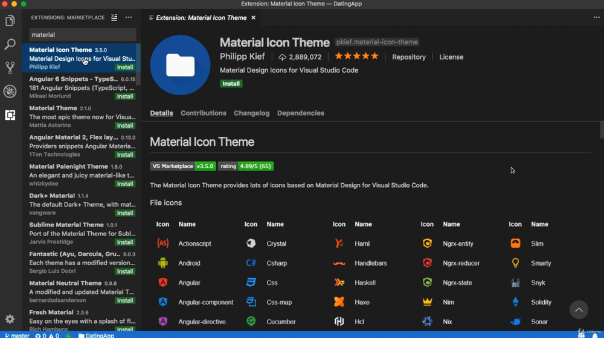Install Dark+ Material theme
The width and height of the screenshot is (604, 338).
[x=125, y=213]
